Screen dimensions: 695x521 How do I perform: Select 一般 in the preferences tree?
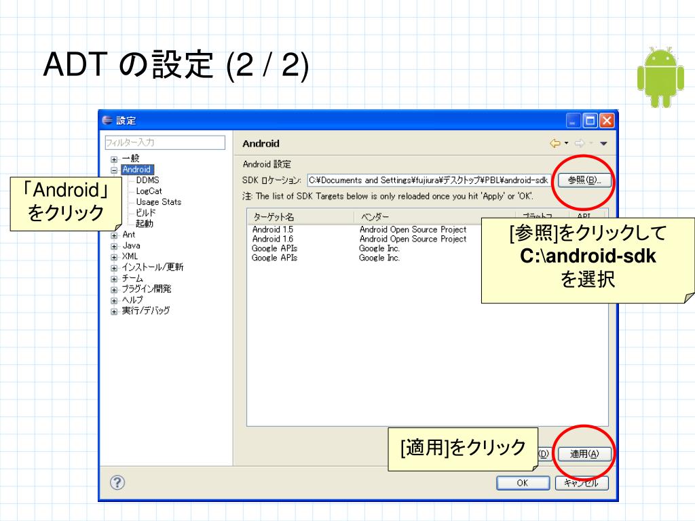click(130, 158)
